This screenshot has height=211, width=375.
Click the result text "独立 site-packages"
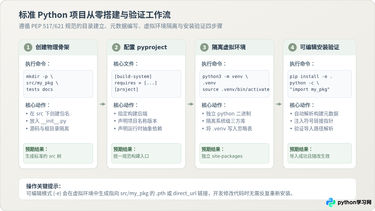coord(222,156)
